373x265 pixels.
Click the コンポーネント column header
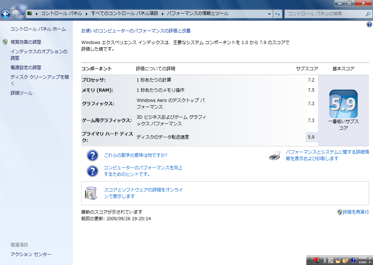point(97,69)
